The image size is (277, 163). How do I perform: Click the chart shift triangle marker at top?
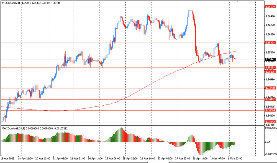(x=237, y=1)
